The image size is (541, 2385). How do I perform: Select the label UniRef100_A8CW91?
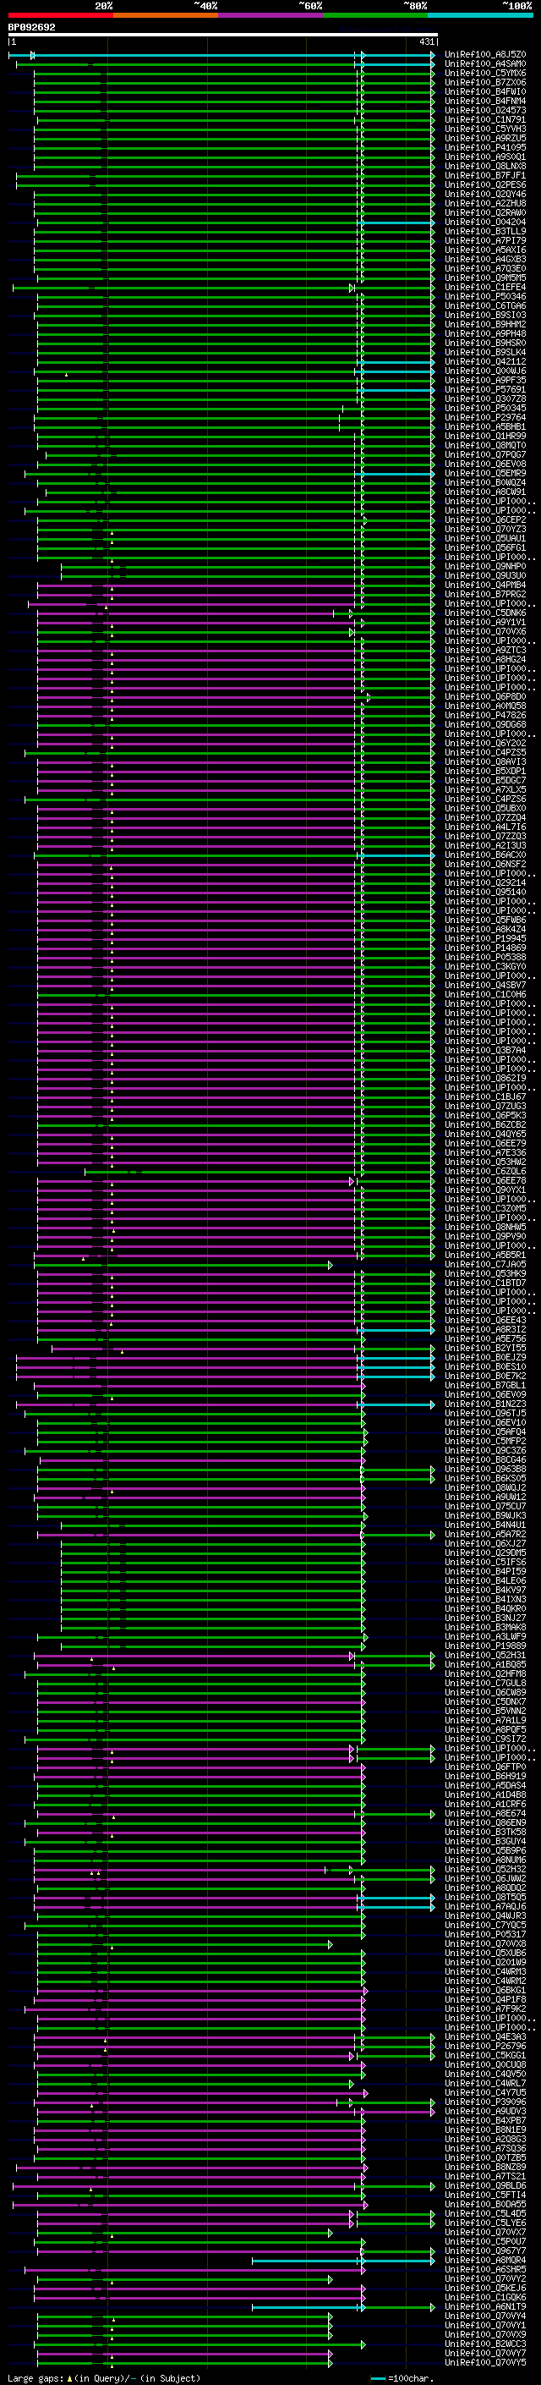click(485, 492)
